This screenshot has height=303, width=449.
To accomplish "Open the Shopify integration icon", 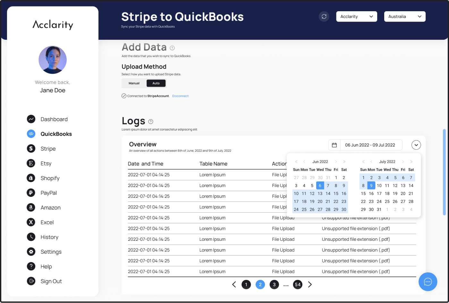I will pos(31,178).
